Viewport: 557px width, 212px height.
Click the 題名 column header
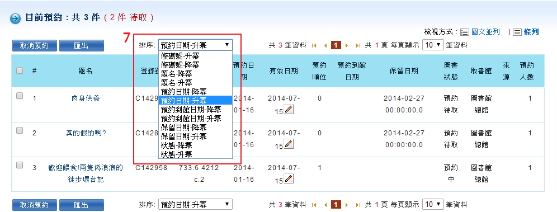click(85, 70)
